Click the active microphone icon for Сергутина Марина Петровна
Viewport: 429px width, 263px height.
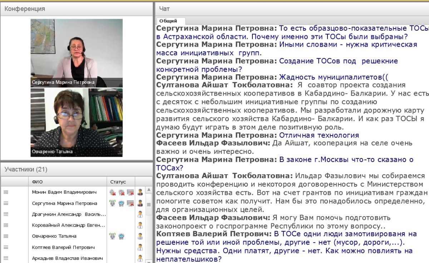(x=113, y=203)
